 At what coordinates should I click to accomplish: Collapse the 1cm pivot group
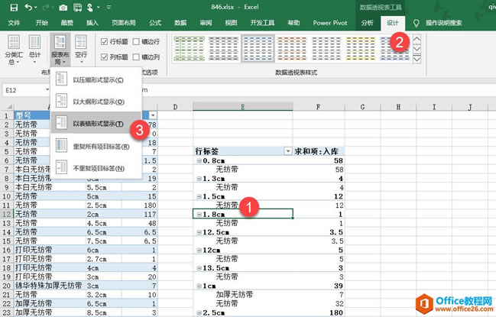199,286
